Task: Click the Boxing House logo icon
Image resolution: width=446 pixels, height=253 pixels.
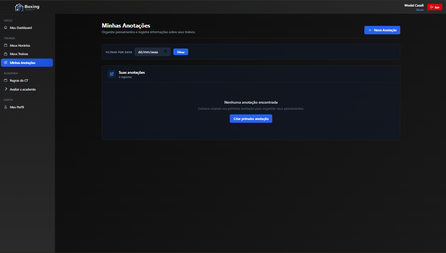Action: (19, 7)
